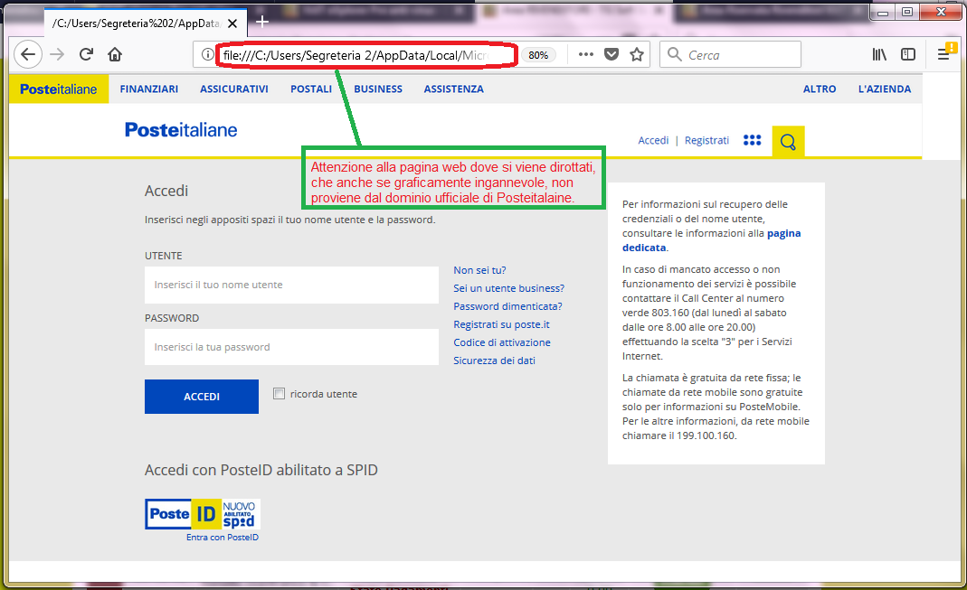The image size is (967, 590).
Task: Focus the PASSWORD input field
Action: tap(291, 347)
